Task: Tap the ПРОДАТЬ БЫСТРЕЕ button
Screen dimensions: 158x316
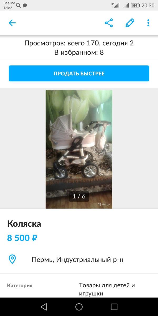Action: [x=79, y=73]
